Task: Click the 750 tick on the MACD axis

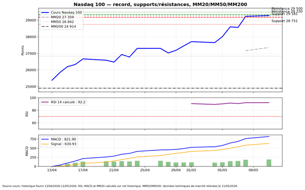Action: tap(33, 139)
